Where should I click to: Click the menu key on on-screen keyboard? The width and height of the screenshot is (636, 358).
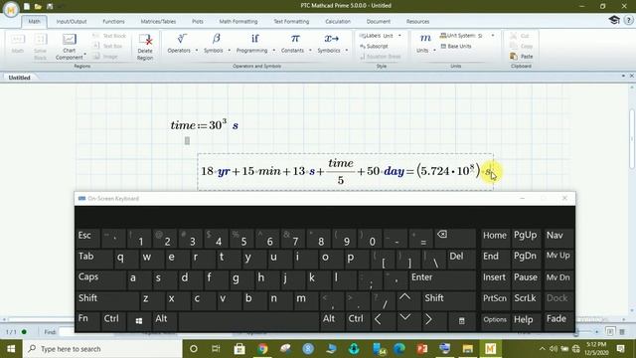tap(461, 320)
